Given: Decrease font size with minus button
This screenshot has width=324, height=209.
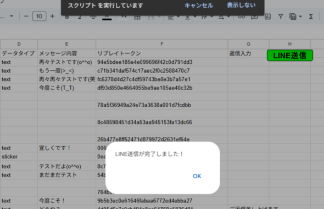Looking at the screenshot, I should coord(26,16).
